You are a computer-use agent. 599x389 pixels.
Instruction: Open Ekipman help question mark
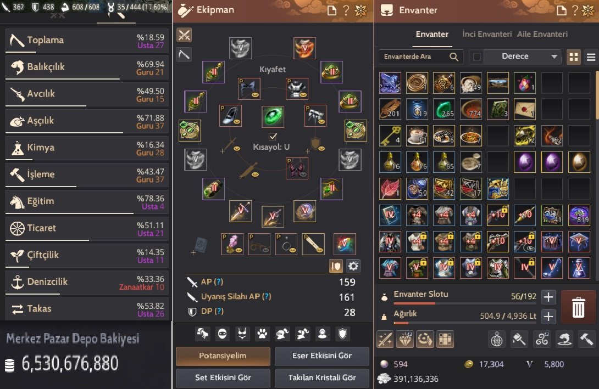coord(346,10)
